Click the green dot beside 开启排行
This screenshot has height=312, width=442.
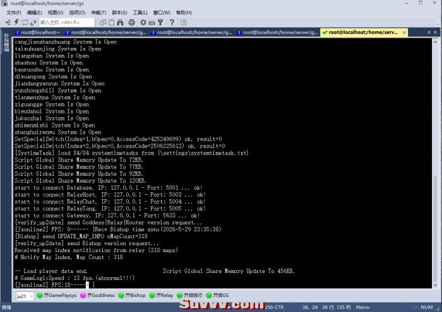point(179,295)
